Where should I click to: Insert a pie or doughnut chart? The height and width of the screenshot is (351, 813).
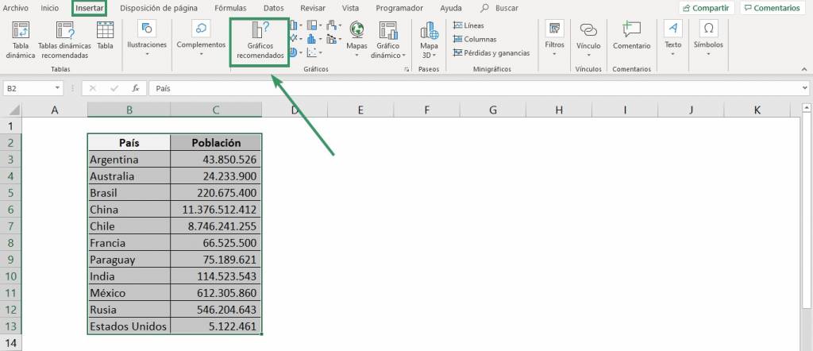pos(294,52)
